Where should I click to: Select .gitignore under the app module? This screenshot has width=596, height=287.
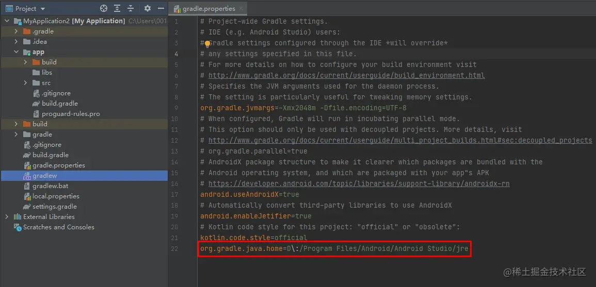pyautogui.click(x=56, y=93)
